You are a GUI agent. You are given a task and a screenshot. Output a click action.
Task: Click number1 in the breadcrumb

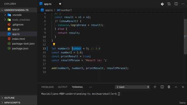pos(66,10)
